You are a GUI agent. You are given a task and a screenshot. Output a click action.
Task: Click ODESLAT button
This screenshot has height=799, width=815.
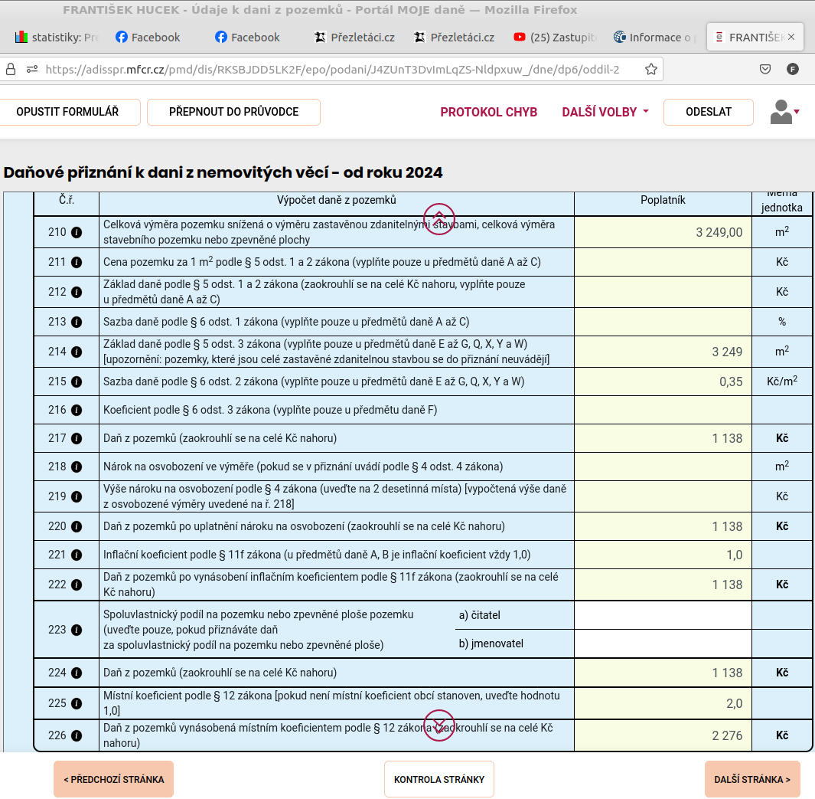[x=709, y=112]
